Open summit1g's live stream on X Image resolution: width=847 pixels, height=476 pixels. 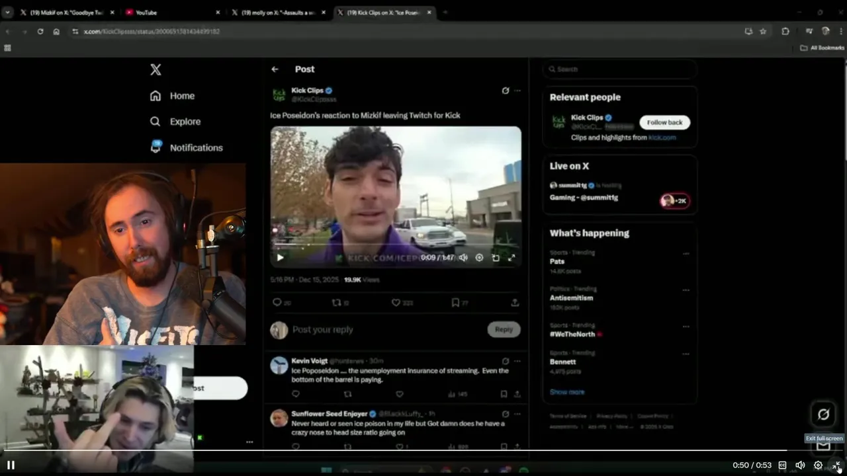pos(619,192)
